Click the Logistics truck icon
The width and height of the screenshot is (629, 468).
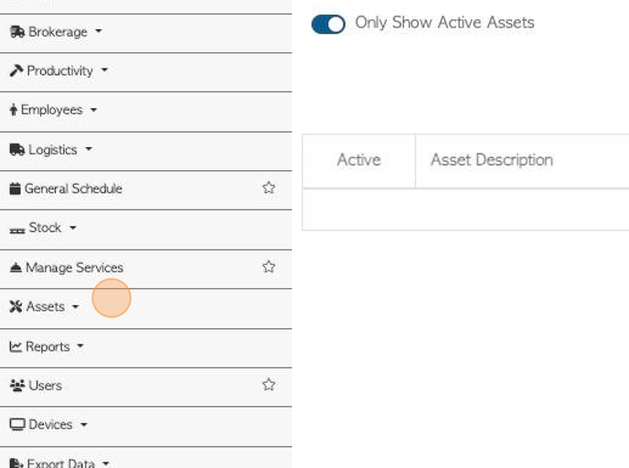pyautogui.click(x=17, y=150)
